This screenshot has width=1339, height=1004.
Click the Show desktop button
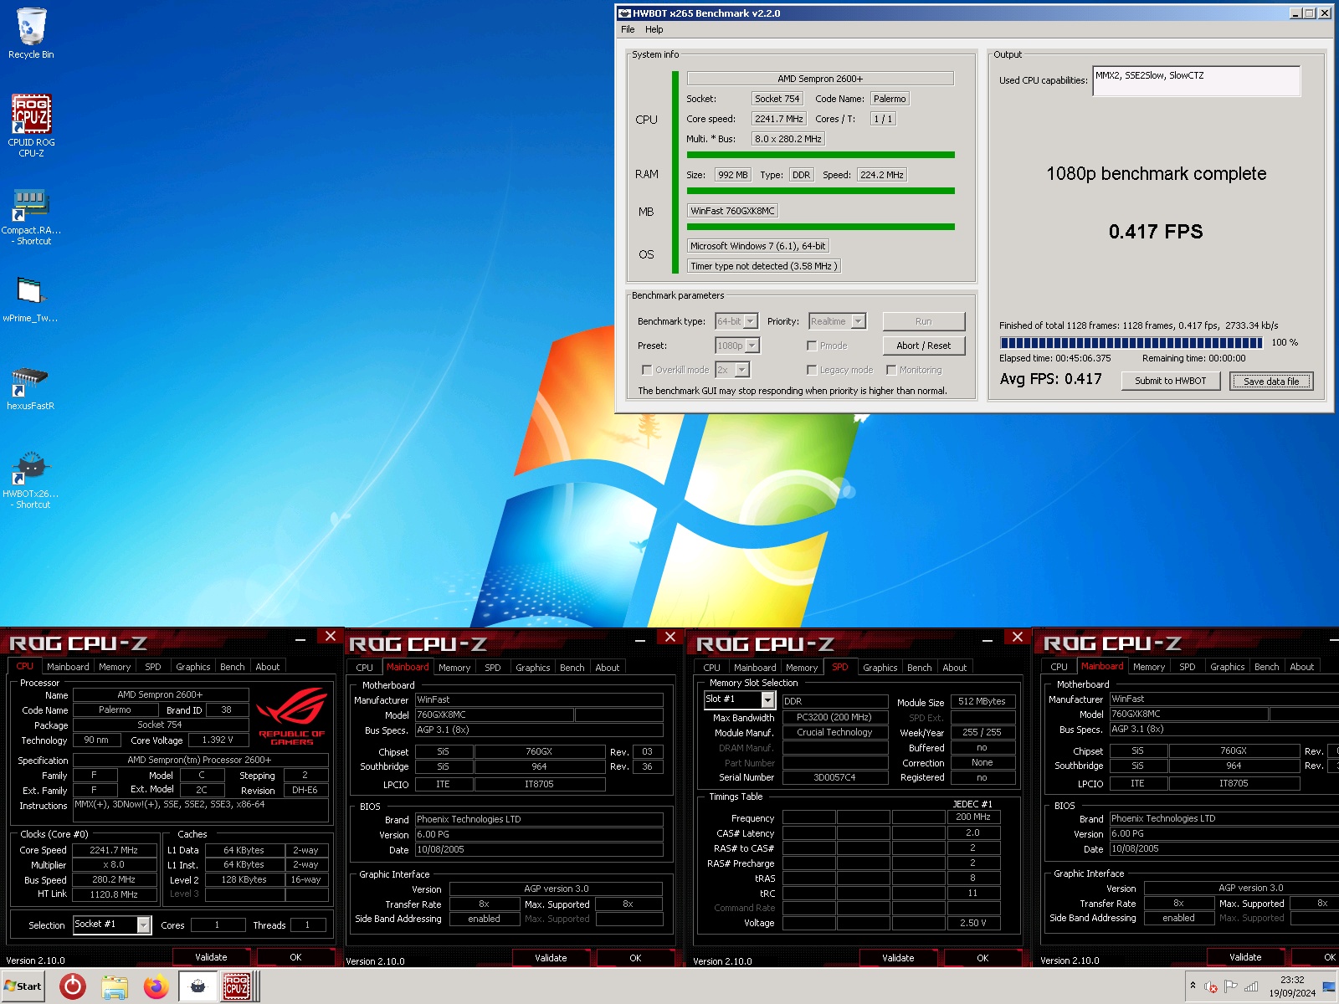pos(1328,987)
